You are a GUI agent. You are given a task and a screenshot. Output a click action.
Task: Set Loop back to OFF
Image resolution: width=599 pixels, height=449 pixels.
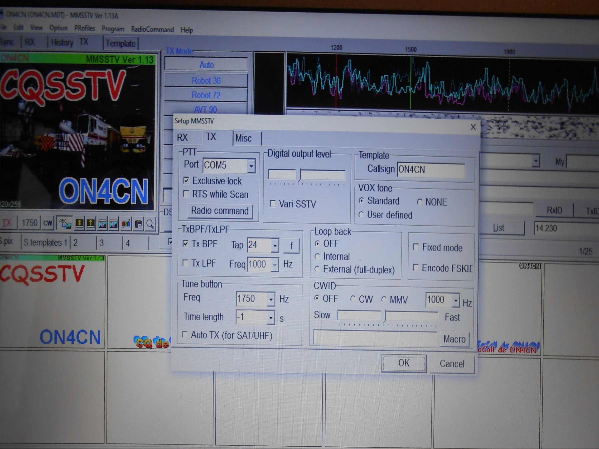(x=317, y=243)
